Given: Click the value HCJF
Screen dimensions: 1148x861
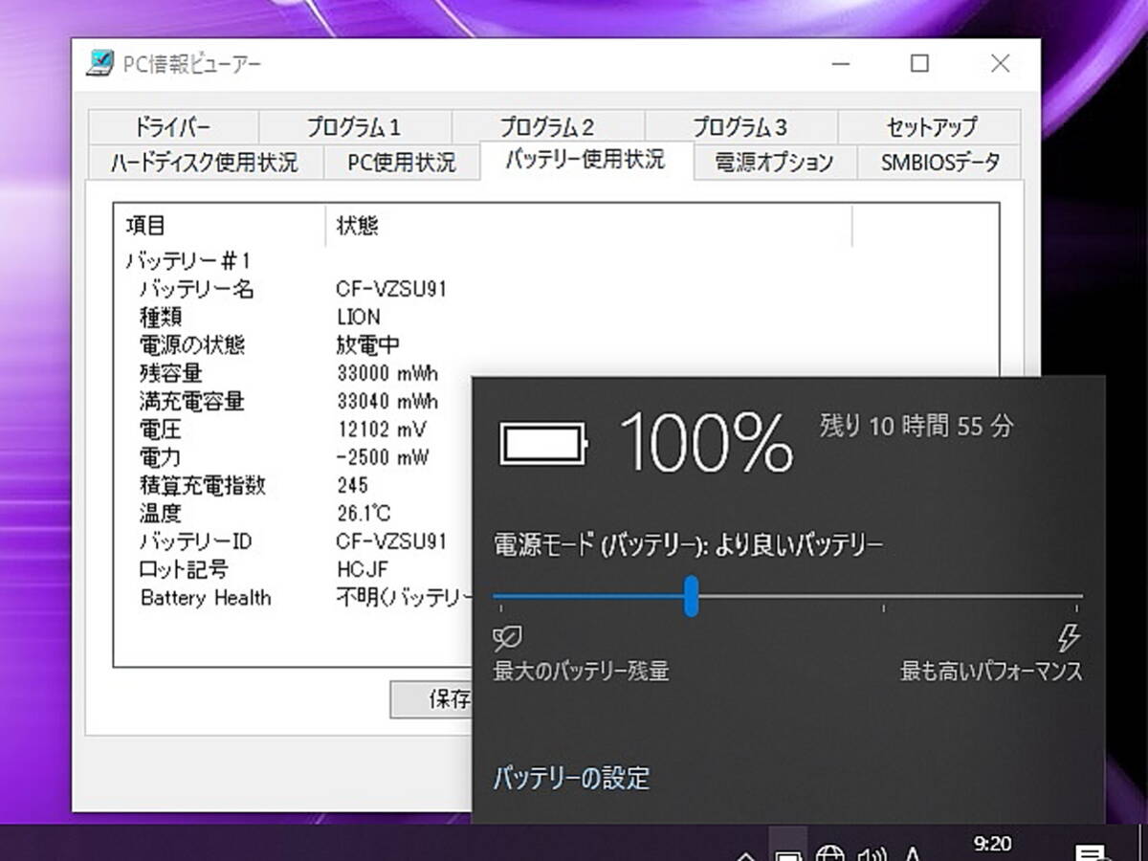Looking at the screenshot, I should 363,569.
